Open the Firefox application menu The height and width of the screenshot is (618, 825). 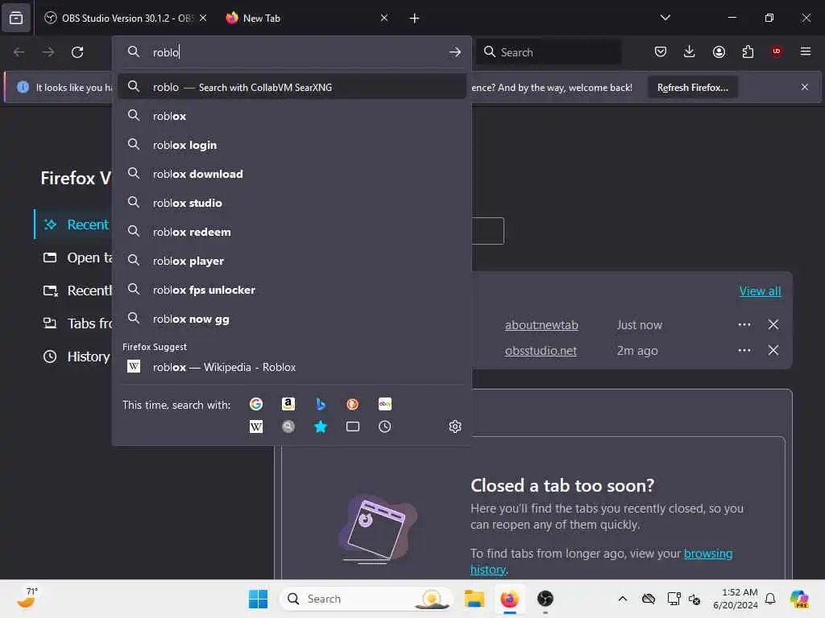coord(805,51)
